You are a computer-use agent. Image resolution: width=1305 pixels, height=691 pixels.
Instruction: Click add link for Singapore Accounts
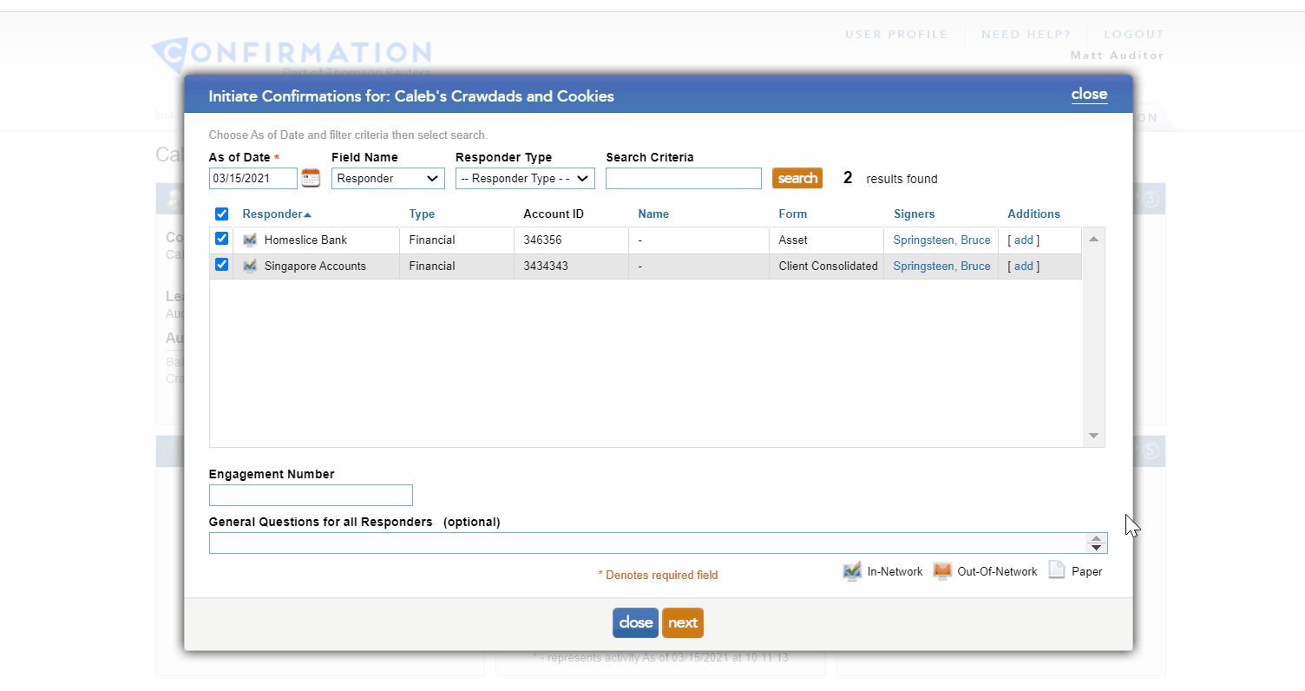point(1023,266)
